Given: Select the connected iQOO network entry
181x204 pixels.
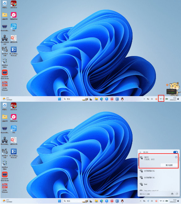Looking at the screenshot, I should click(x=158, y=161).
